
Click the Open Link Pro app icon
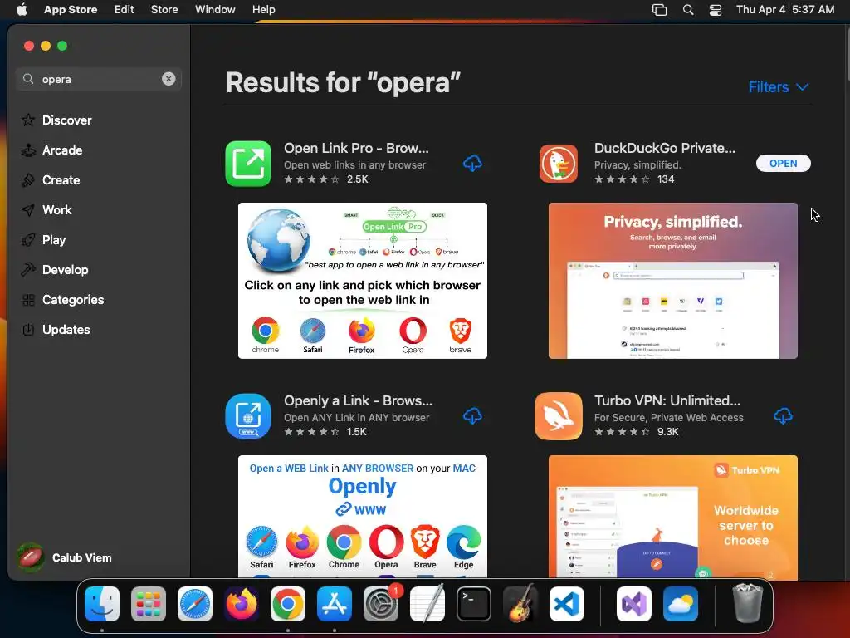[248, 164]
